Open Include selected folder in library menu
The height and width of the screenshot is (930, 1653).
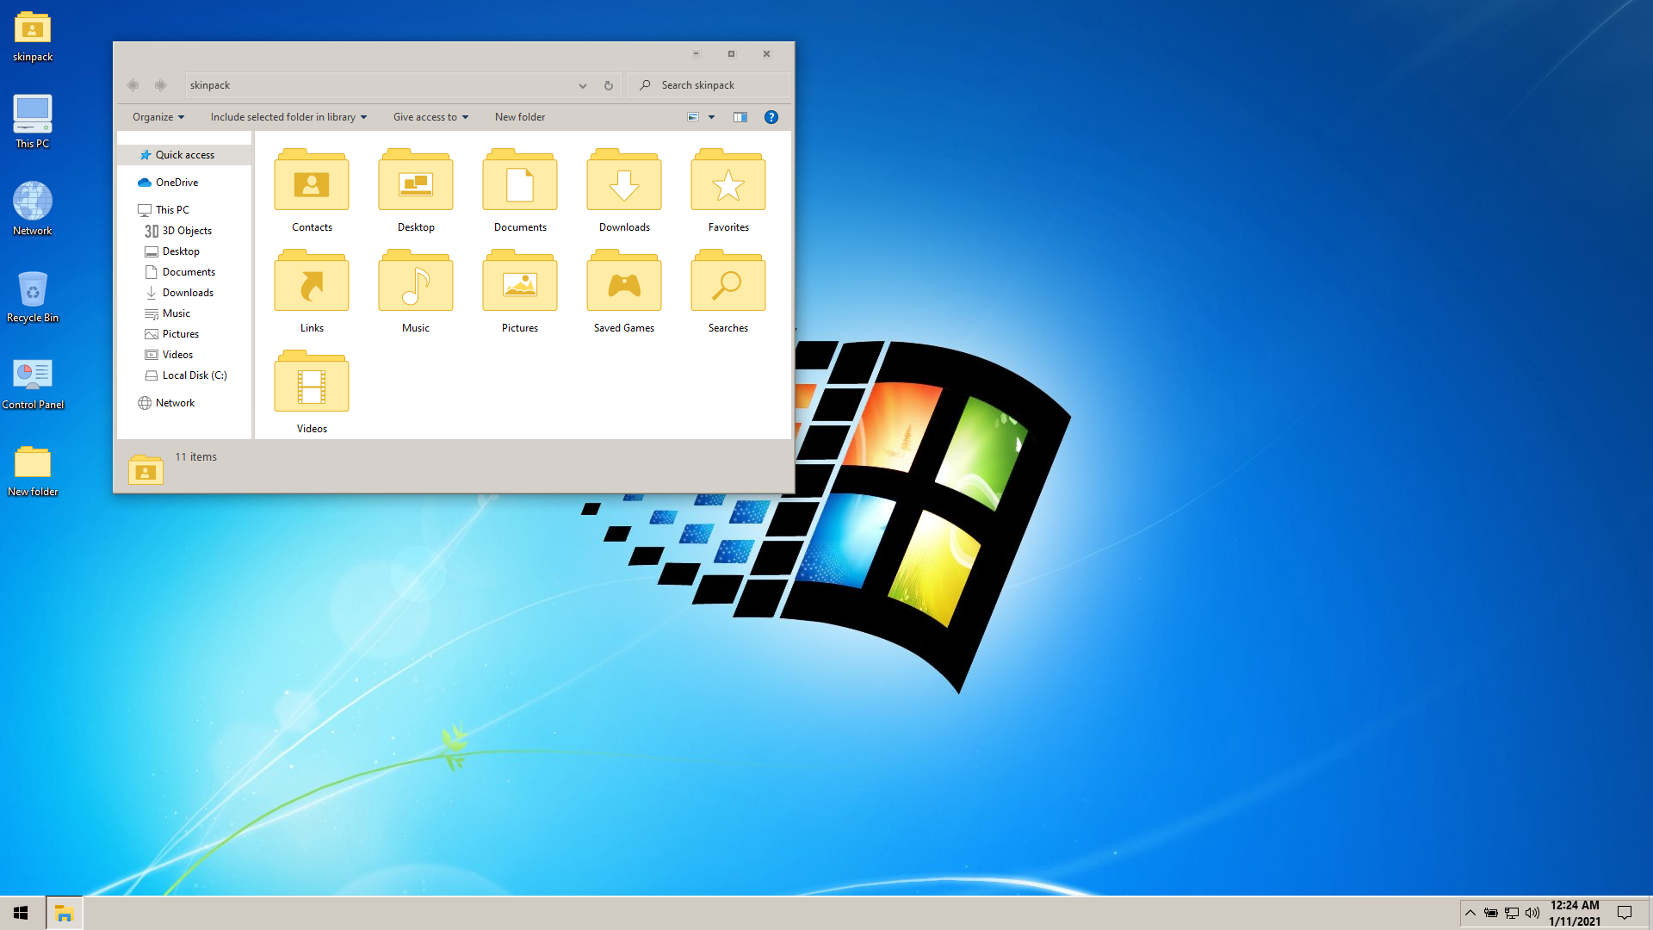(x=288, y=117)
